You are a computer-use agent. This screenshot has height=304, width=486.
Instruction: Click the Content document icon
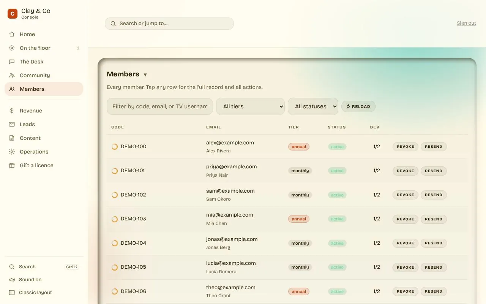click(x=12, y=138)
